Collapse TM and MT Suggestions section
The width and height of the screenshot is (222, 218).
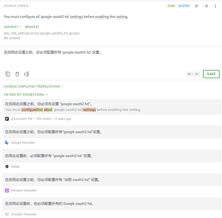pos(25,95)
